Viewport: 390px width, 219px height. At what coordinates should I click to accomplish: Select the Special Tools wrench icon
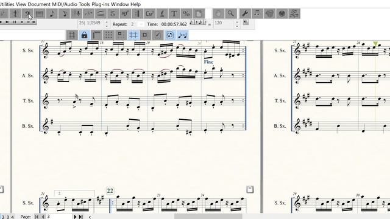pos(245,13)
